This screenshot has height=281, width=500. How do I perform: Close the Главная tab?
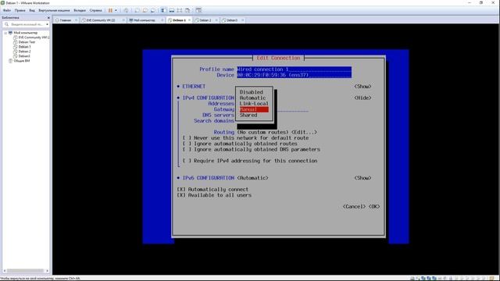coord(76,20)
